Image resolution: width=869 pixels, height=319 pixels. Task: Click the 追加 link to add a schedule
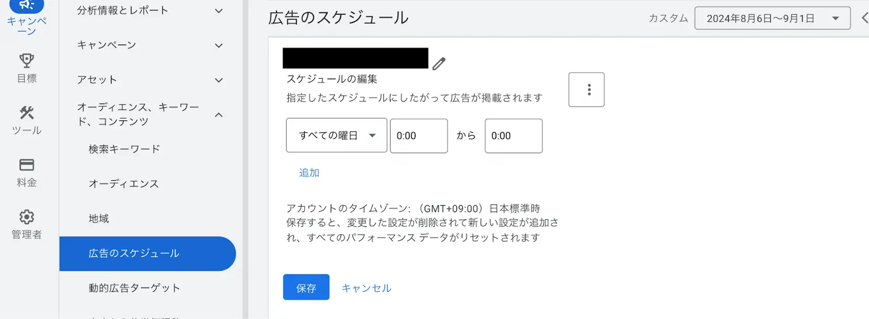pyautogui.click(x=308, y=173)
